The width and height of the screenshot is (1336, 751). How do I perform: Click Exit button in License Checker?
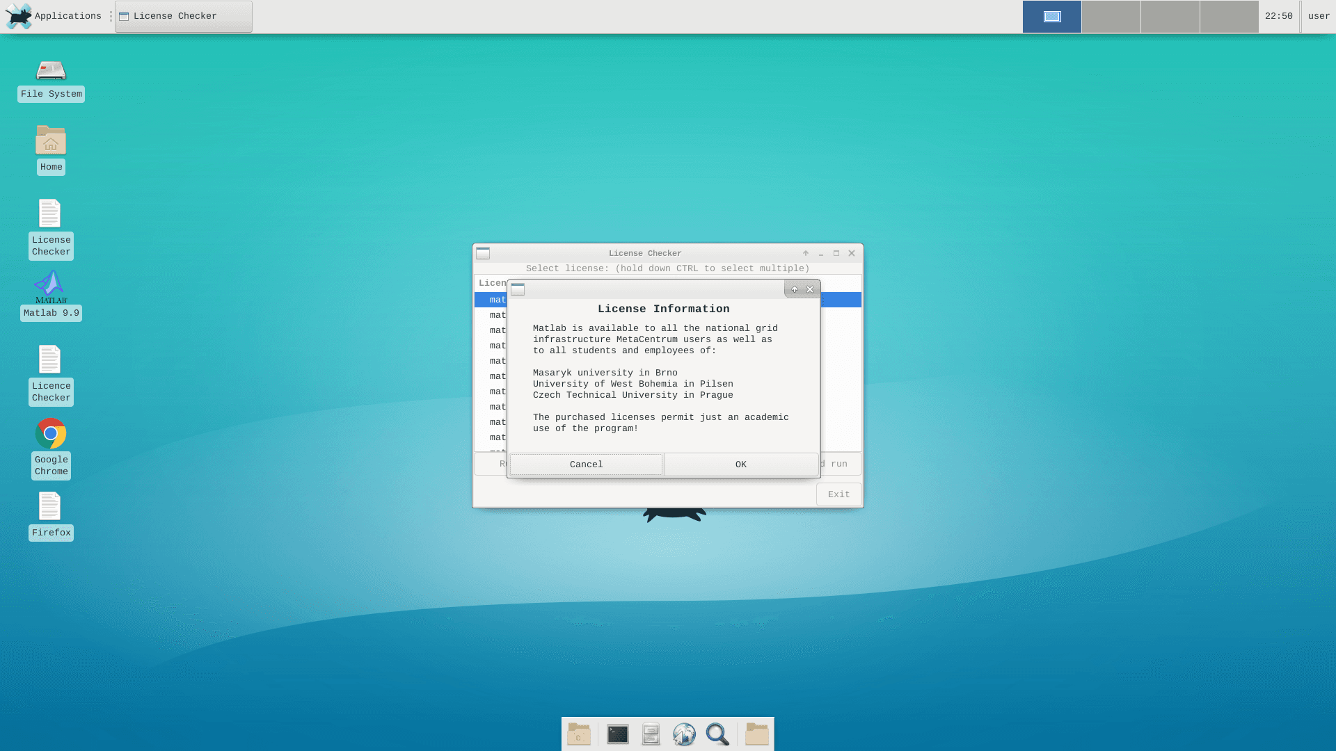[x=838, y=494]
